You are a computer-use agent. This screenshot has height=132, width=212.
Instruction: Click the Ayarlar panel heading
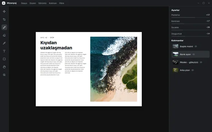pyautogui.click(x=175, y=10)
